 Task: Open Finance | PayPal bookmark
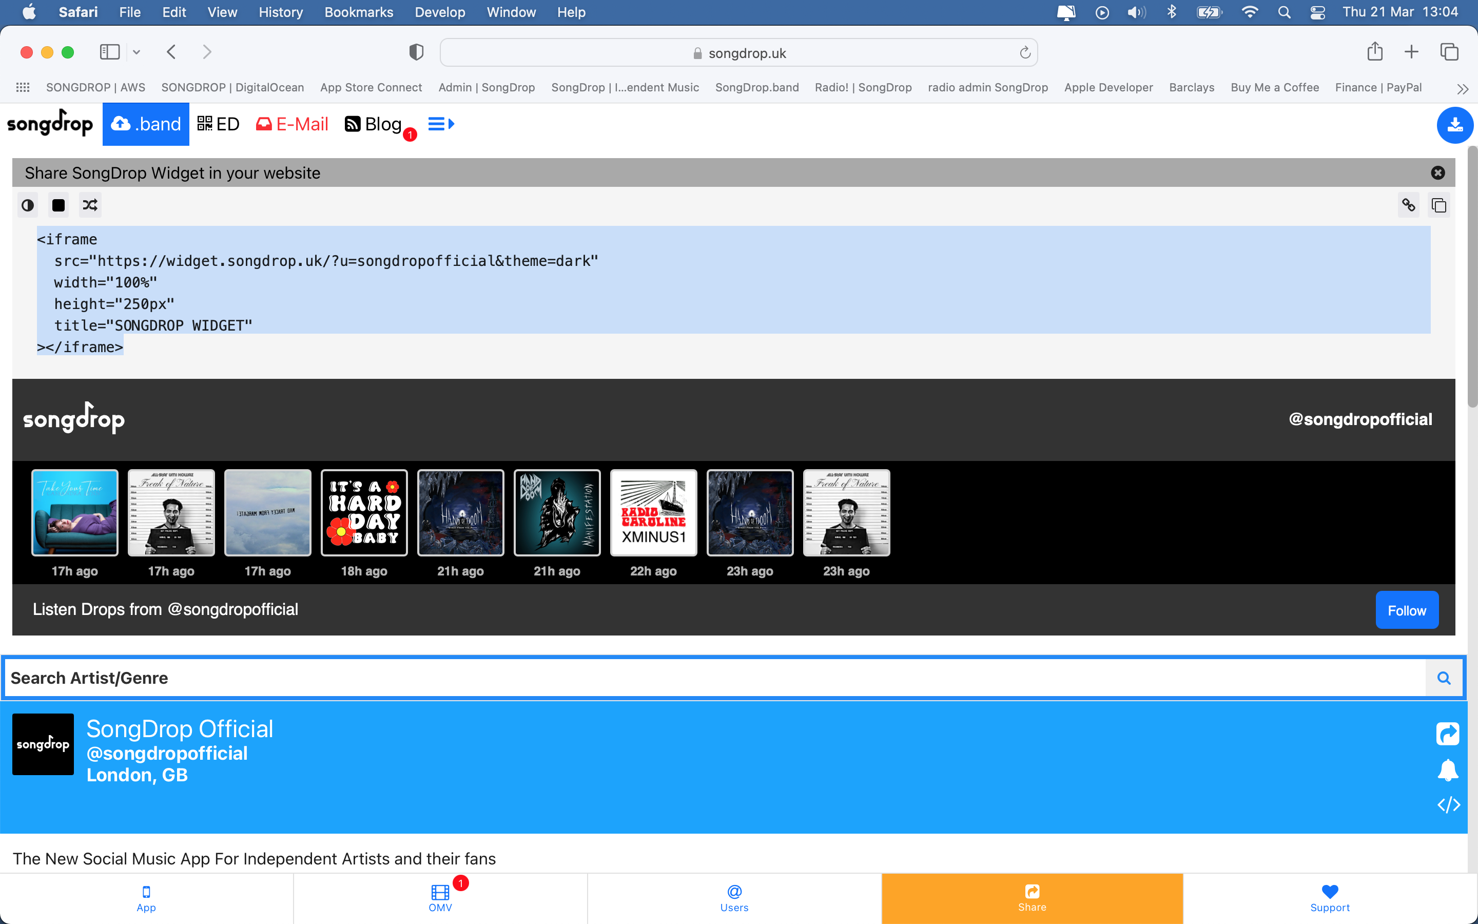1378,87
